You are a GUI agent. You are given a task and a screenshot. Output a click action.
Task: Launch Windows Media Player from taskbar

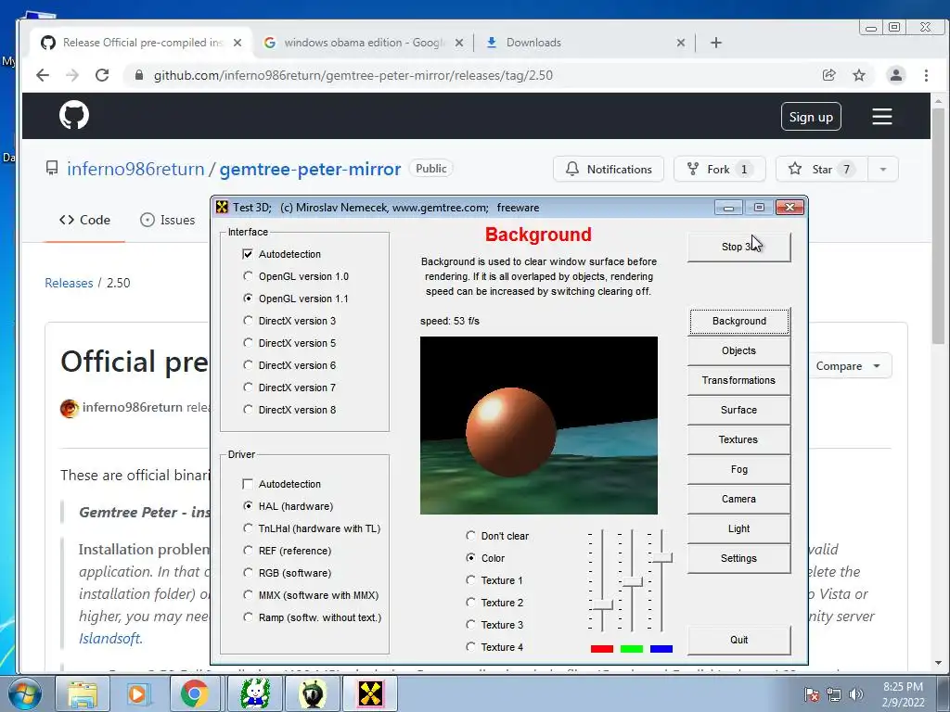137,693
